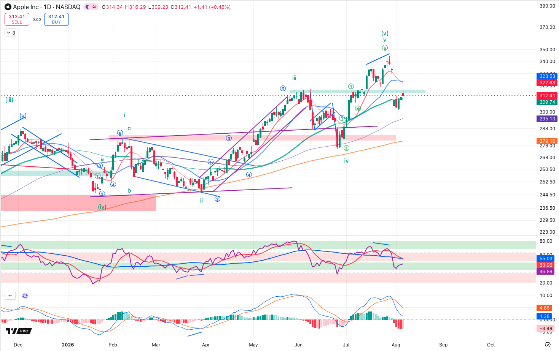Click the Apple logo symbol icon

tap(8, 7)
